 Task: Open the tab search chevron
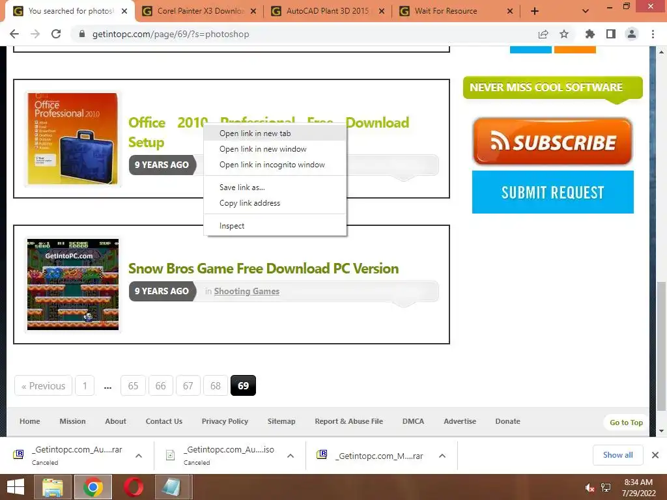(586, 11)
